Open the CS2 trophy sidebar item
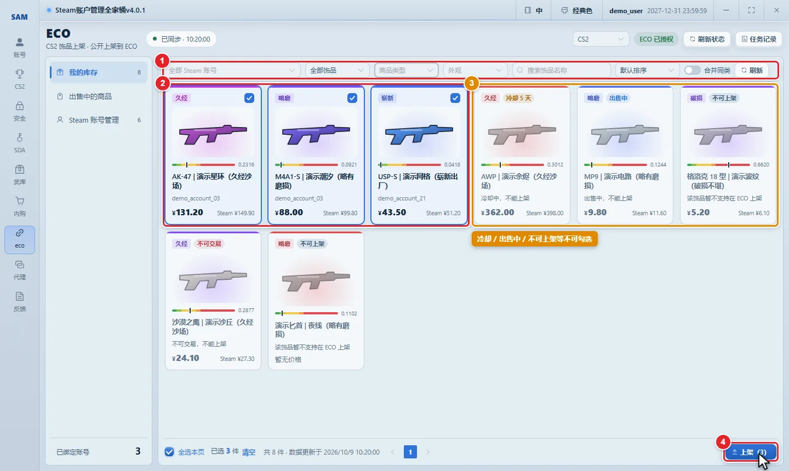This screenshot has width=789, height=471. click(20, 79)
